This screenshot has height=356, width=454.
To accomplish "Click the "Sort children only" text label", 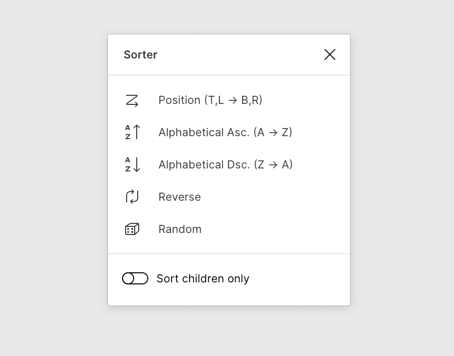I will pyautogui.click(x=203, y=279).
